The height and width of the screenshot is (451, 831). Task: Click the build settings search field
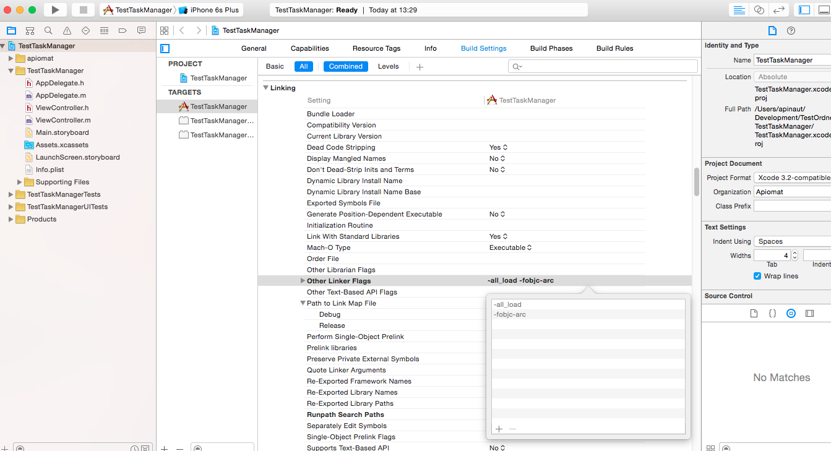click(x=603, y=66)
